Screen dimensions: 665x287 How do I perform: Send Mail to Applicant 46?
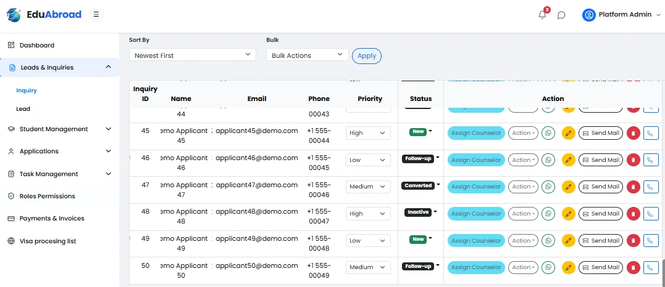tap(601, 160)
